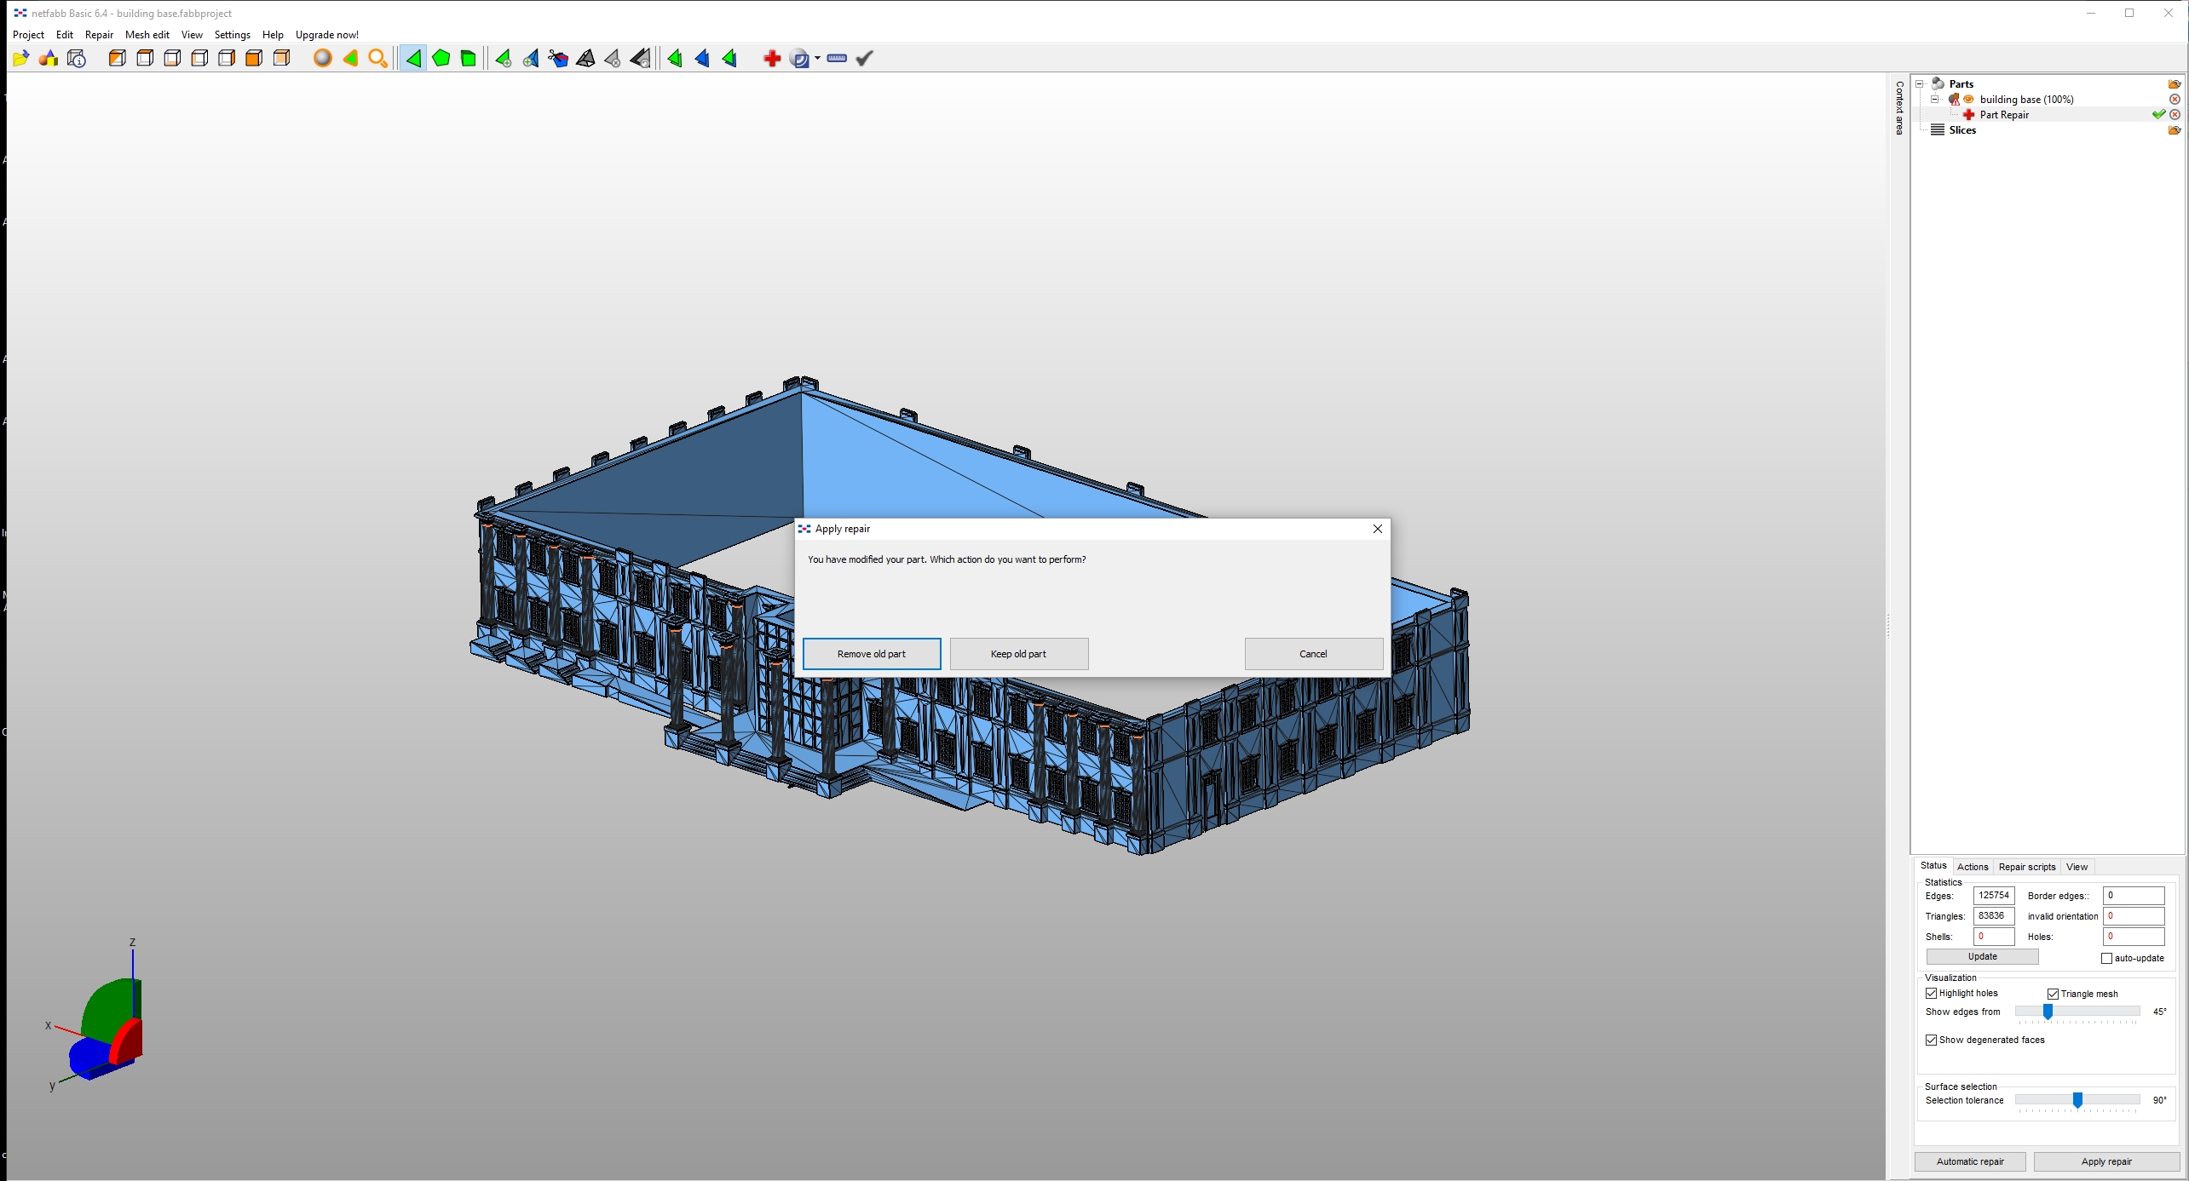Select the Slices tree item
This screenshot has width=2189, height=1181.
[1961, 130]
